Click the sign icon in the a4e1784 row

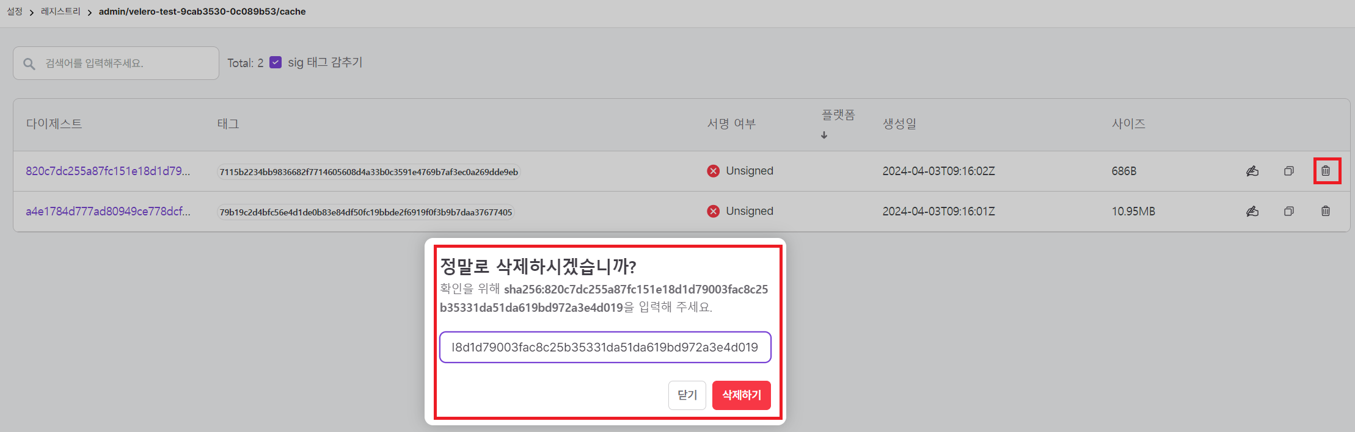(x=1252, y=211)
